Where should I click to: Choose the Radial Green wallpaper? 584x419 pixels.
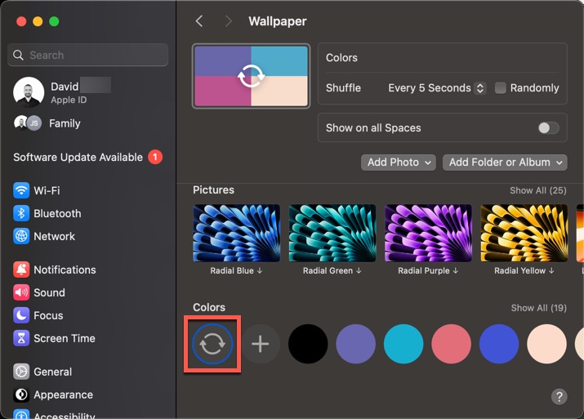332,233
